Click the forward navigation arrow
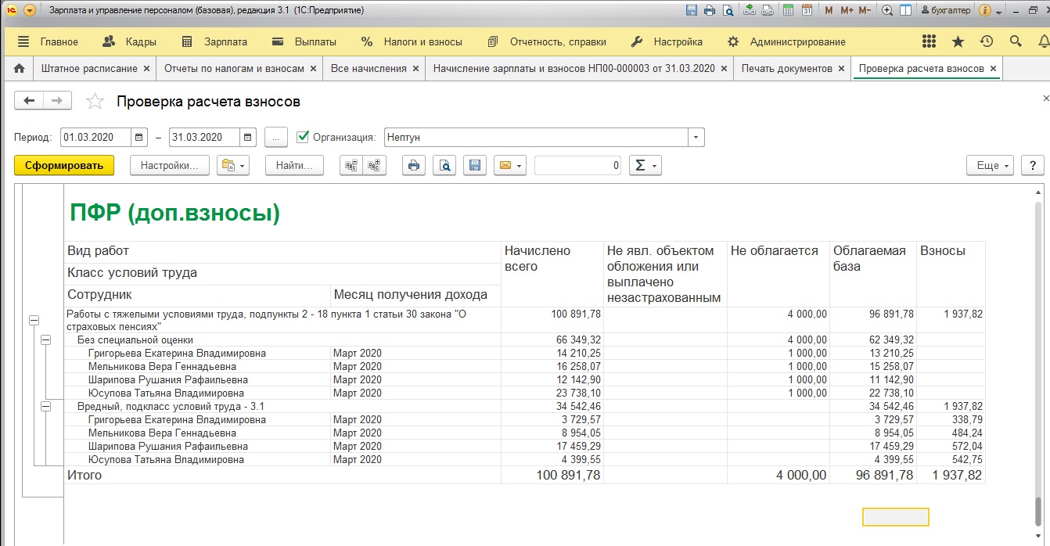The height and width of the screenshot is (546, 1050). (x=57, y=100)
